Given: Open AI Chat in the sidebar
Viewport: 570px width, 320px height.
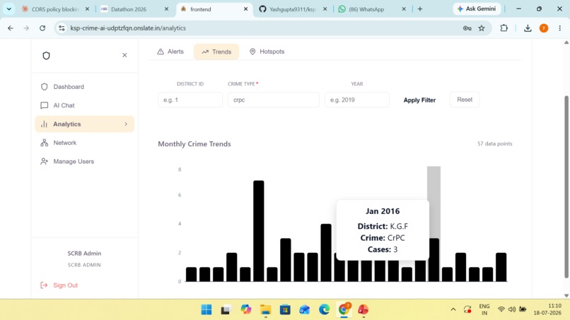Looking at the screenshot, I should (x=64, y=105).
